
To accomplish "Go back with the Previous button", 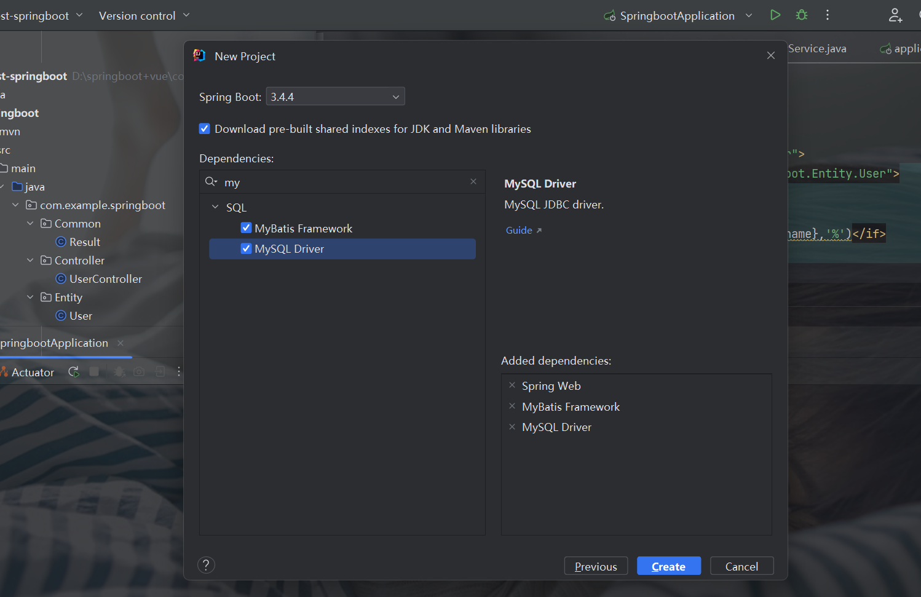I will [596, 566].
